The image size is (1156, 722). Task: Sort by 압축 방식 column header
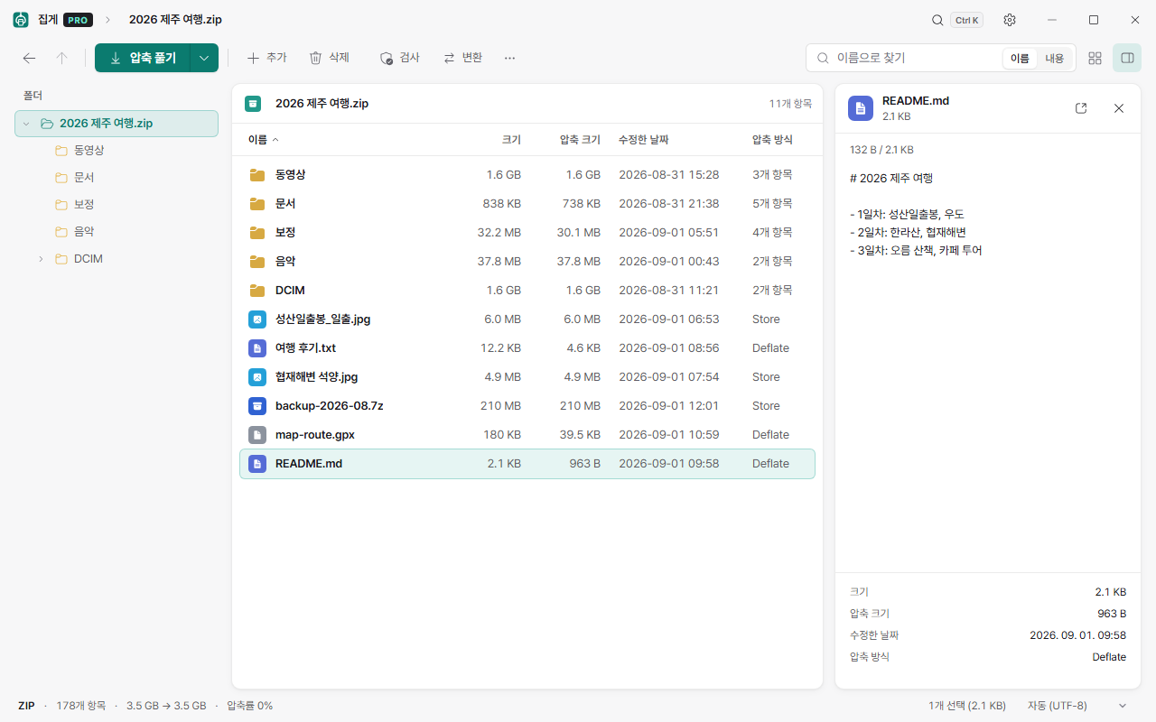(772, 140)
